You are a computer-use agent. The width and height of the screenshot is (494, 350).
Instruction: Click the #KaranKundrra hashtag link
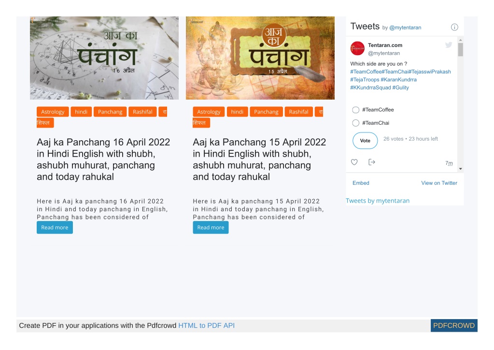coord(398,80)
